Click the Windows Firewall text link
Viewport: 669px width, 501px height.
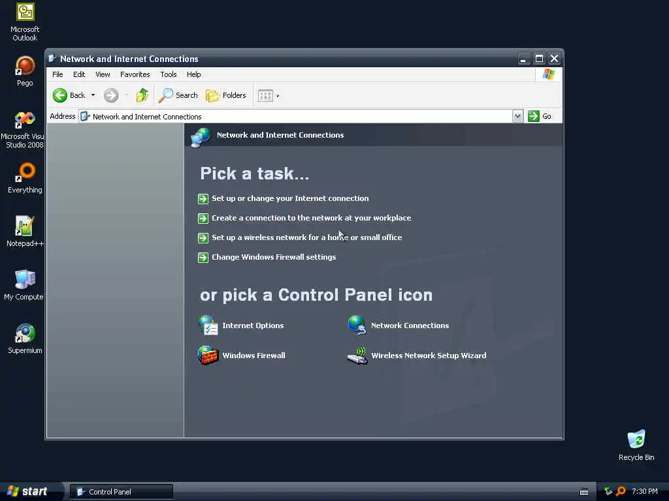pyautogui.click(x=254, y=356)
